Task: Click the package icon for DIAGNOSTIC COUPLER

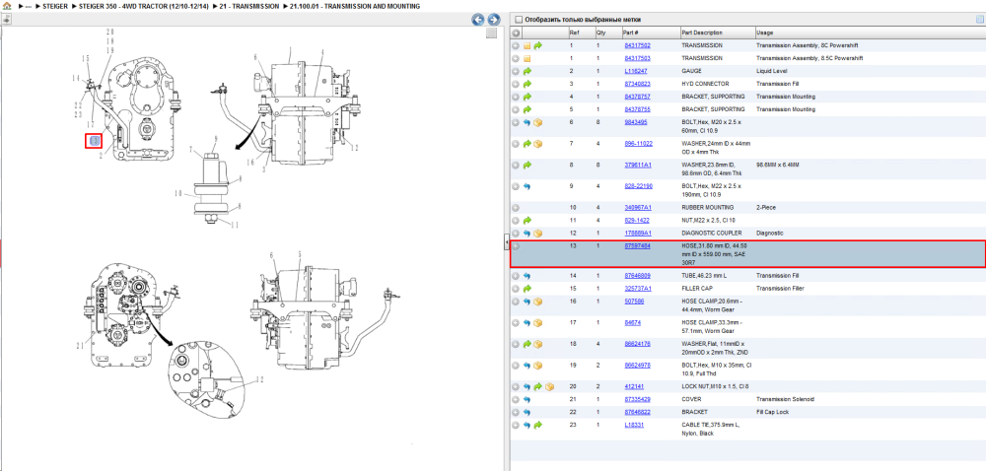Action: [x=538, y=233]
